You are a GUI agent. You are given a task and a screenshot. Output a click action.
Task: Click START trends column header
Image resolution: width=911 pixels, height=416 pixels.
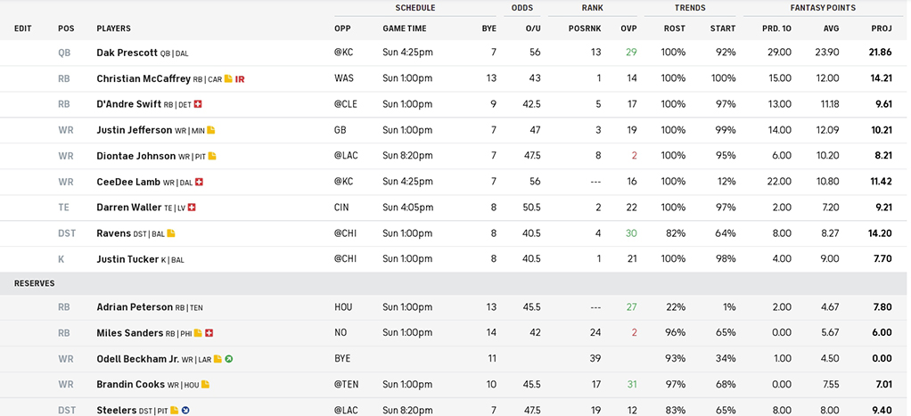(723, 29)
